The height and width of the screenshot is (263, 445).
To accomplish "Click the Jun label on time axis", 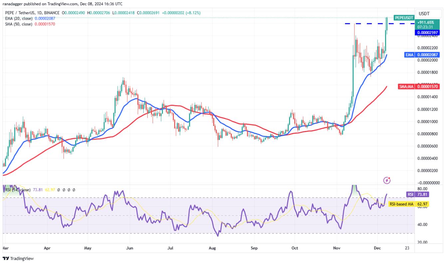I will point(130,248).
